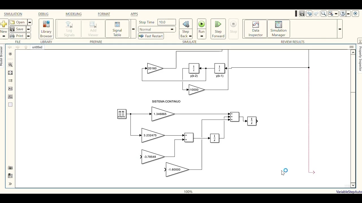362x203 pixels.
Task: Open the Property Inspector side panel
Action: pos(360,58)
